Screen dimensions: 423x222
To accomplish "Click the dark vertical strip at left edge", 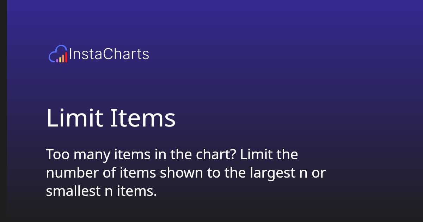I will pyautogui.click(x=4, y=111).
